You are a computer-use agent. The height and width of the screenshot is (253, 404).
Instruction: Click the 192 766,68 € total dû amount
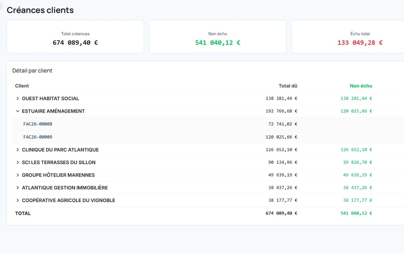click(x=281, y=111)
